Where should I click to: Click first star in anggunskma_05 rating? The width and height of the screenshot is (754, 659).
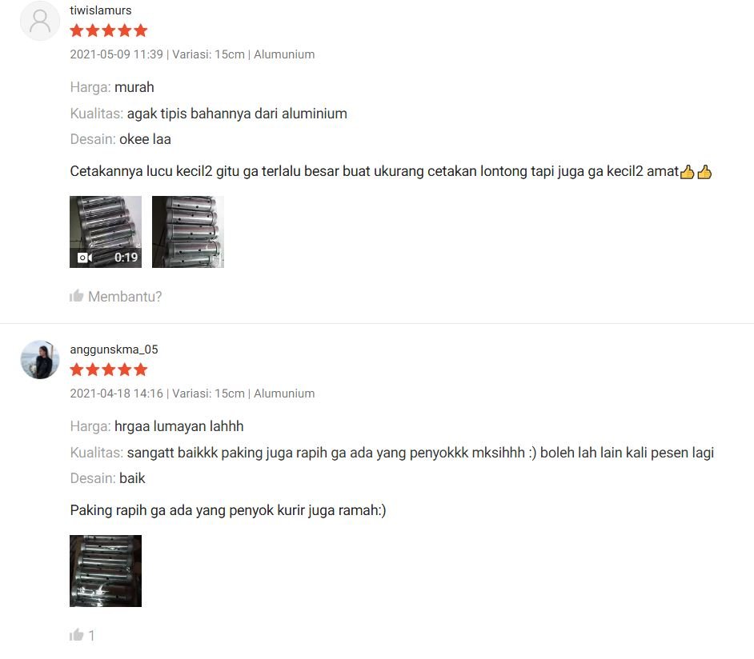pyautogui.click(x=77, y=369)
